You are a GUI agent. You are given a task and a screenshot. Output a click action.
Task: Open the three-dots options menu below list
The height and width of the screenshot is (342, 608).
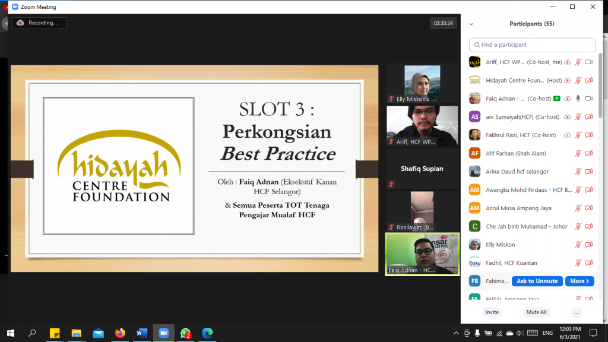point(577,312)
